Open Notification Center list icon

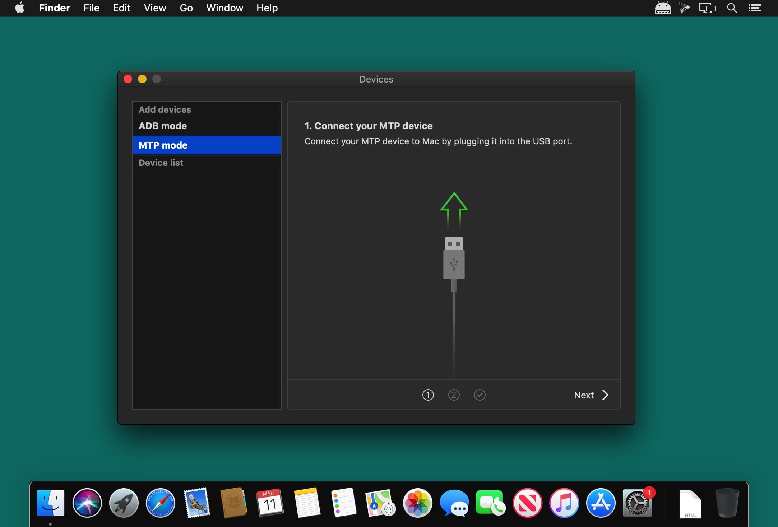click(x=755, y=8)
